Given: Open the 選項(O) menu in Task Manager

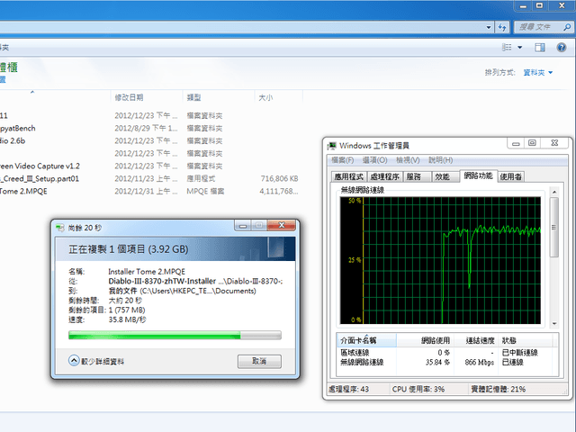Looking at the screenshot, I should (375, 160).
